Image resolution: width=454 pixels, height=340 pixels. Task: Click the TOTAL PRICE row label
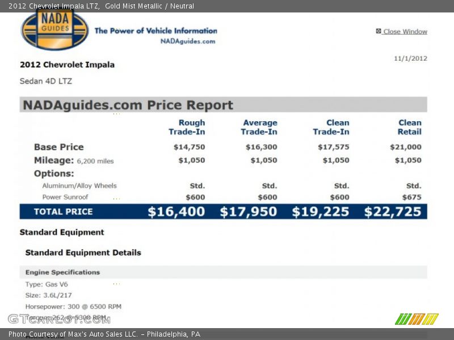tap(63, 212)
